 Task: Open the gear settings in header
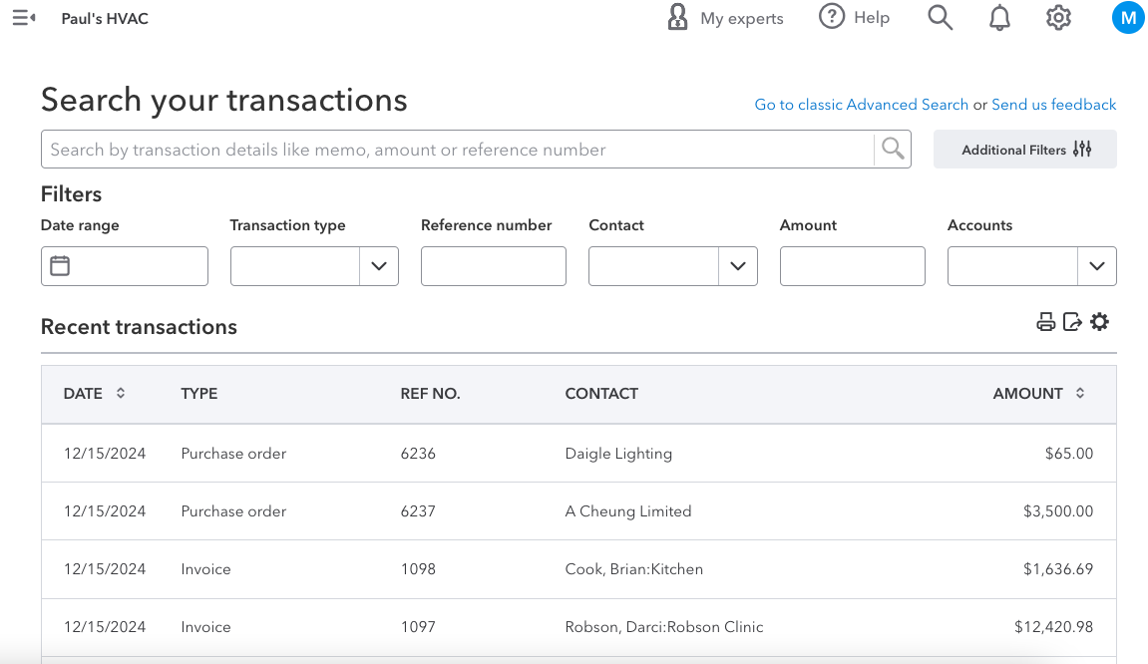coord(1058,18)
